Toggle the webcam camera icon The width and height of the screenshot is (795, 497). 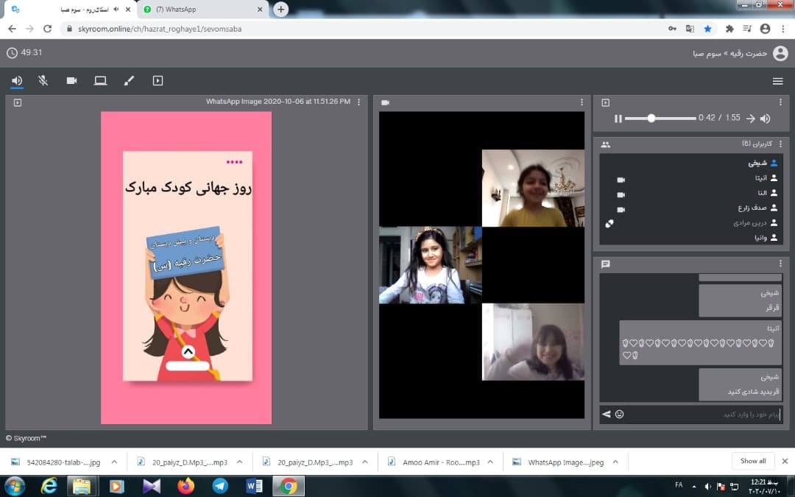[x=71, y=81]
